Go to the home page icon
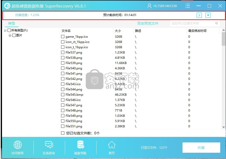The height and width of the screenshot is (159, 226). point(112,145)
